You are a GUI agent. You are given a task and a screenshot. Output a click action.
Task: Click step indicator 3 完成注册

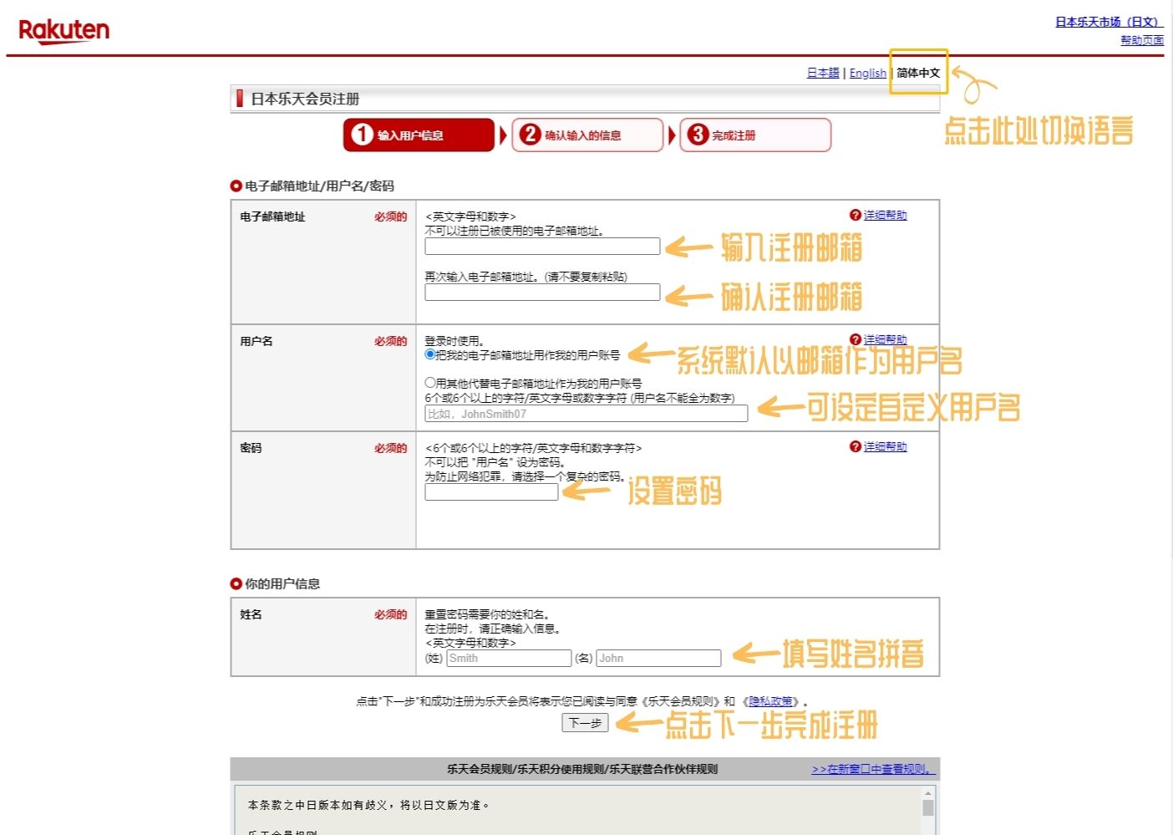point(754,135)
